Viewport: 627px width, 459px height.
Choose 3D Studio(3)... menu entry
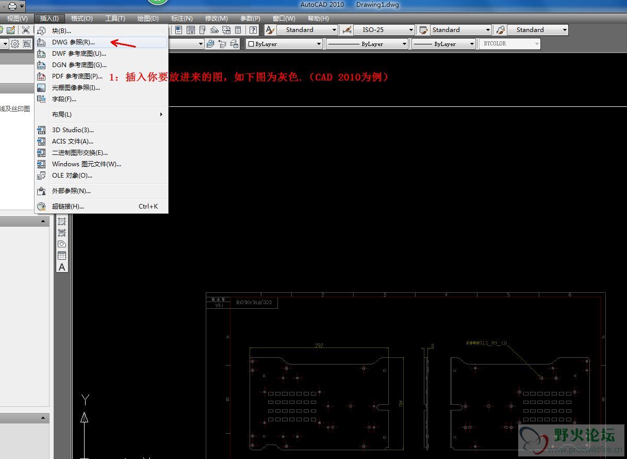[x=102, y=130]
